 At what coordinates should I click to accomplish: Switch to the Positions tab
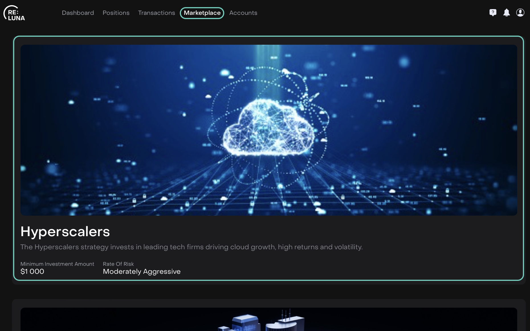[x=116, y=13]
